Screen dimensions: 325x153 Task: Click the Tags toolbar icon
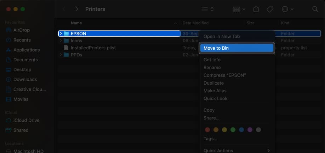(270, 9)
